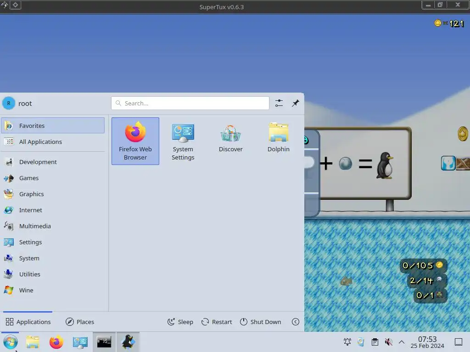Click the Show Desktop button
This screenshot has height=352, width=470.
coord(459,342)
